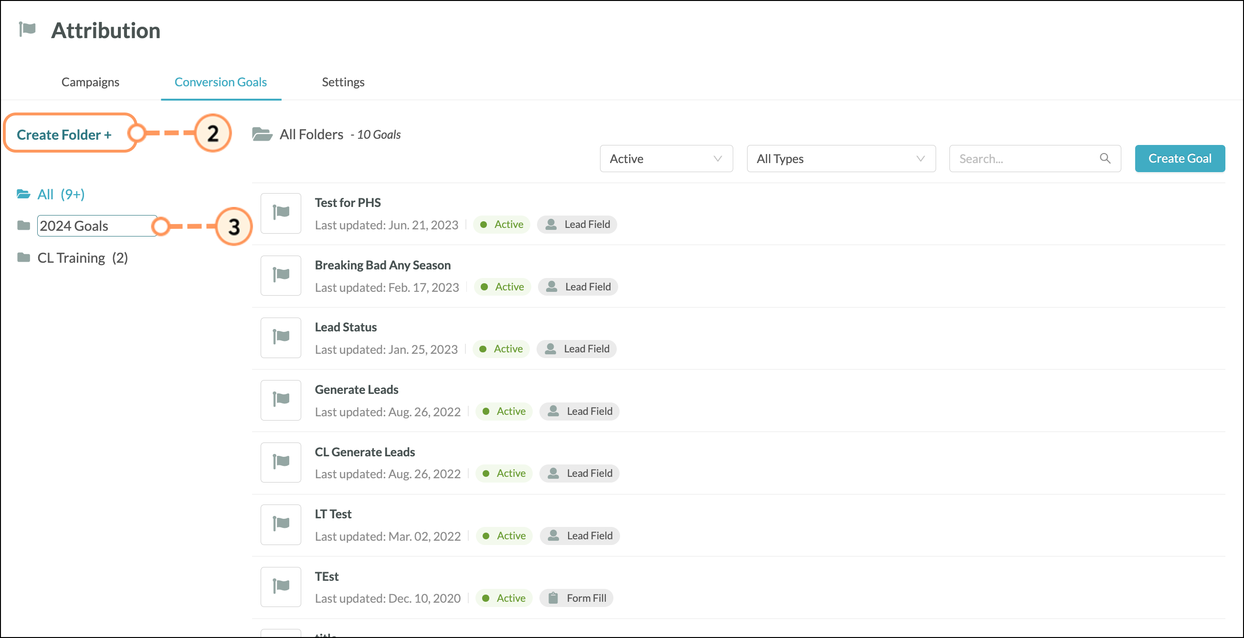
Task: Open the TEst goal
Action: tap(327, 577)
